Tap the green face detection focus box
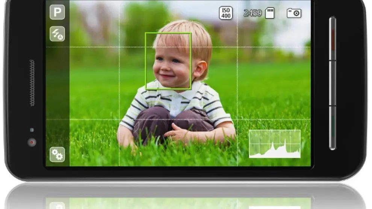372x209 pixels. point(168,61)
